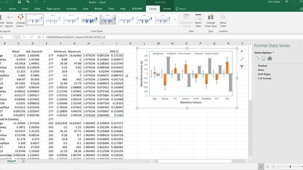This screenshot has height=170, width=303.
Task: Switch to Normal view in status bar
Action: pyautogui.click(x=261, y=167)
